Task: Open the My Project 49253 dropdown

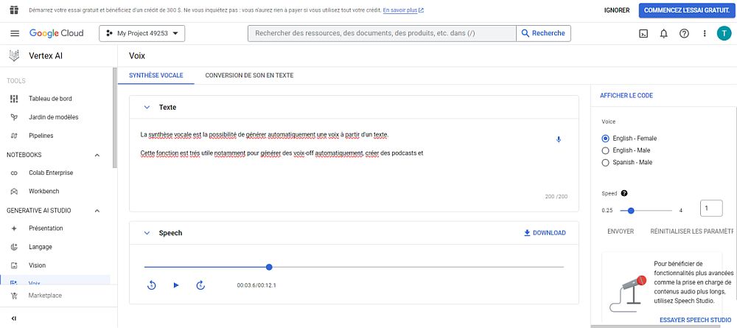Action: click(142, 33)
